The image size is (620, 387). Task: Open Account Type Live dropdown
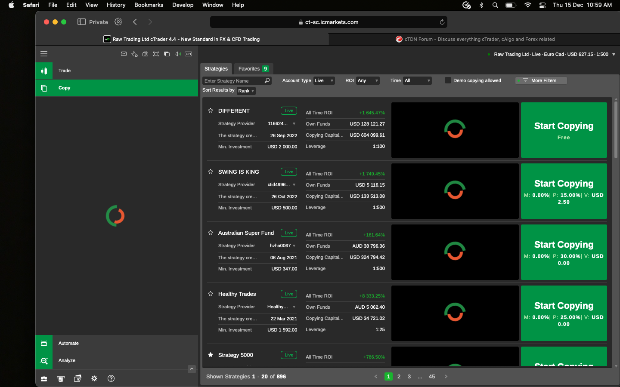tap(324, 80)
